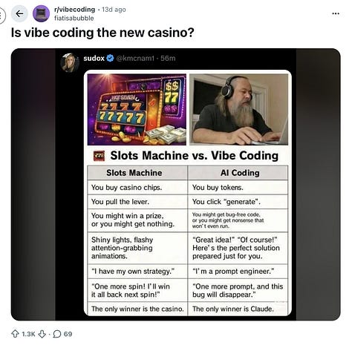352x348 pixels.
Task: Click the 'AI Coding' column header
Action: [x=238, y=173]
